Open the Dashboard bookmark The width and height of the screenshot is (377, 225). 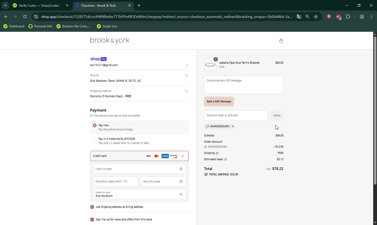click(x=14, y=26)
